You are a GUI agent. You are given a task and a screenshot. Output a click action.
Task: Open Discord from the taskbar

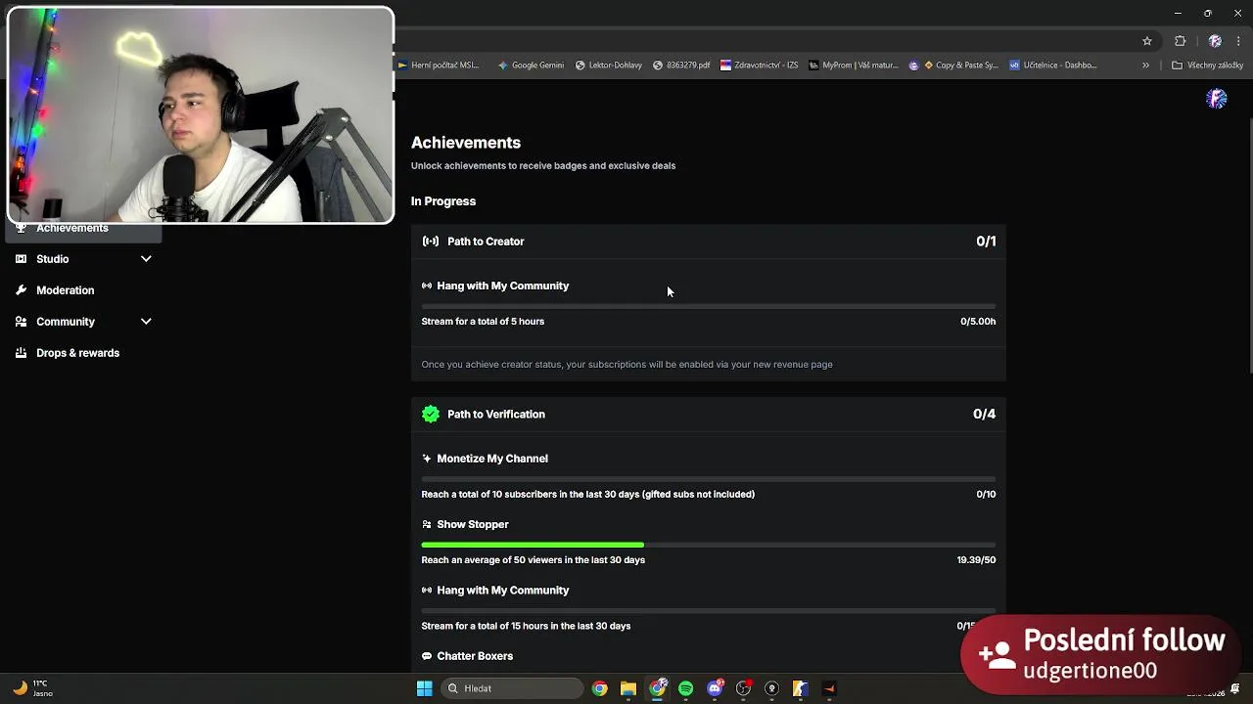(x=715, y=688)
